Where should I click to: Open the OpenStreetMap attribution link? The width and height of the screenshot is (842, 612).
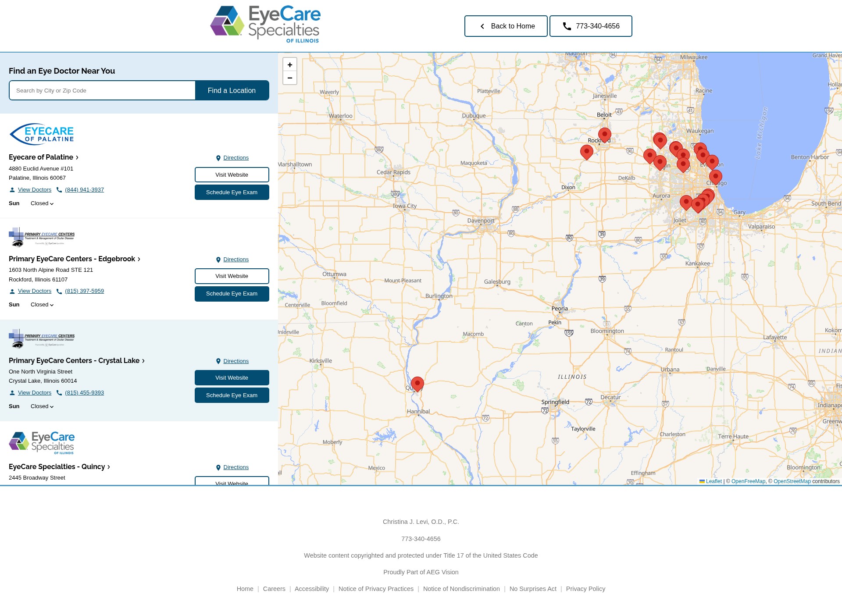(x=792, y=481)
